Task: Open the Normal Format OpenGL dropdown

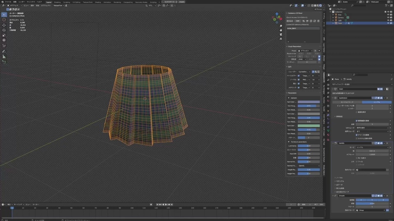Action: [x=309, y=166]
